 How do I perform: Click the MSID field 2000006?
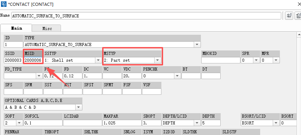[x=33, y=60]
